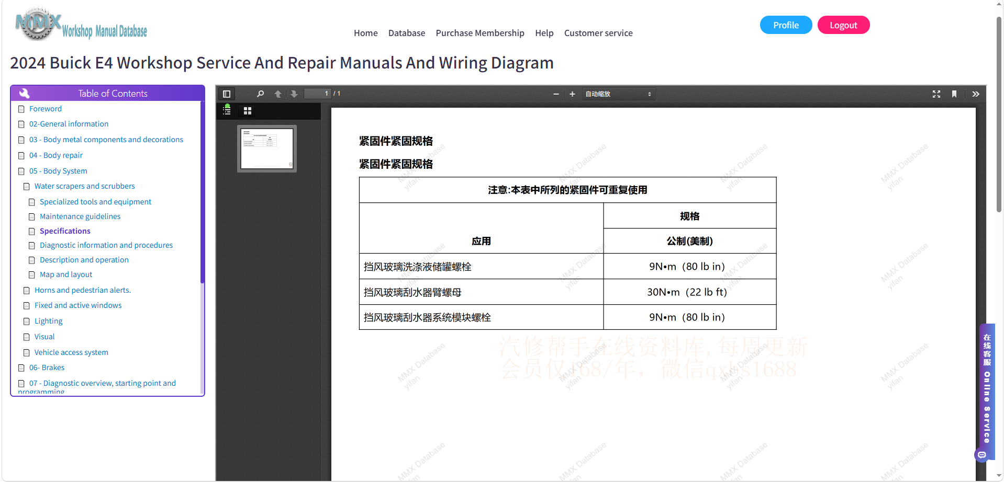This screenshot has height=482, width=1004.
Task: Open 02-General information section
Action: 69,124
